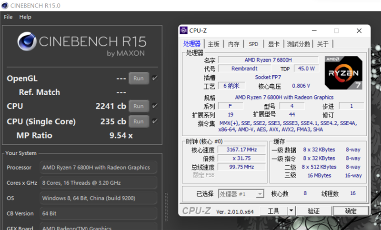
Task: Click the Cores x GHz field
Action: 98,183
